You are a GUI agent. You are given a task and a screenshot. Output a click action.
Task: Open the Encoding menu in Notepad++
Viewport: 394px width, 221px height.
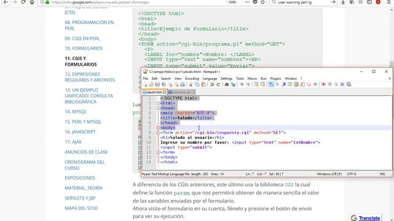(x=192, y=79)
